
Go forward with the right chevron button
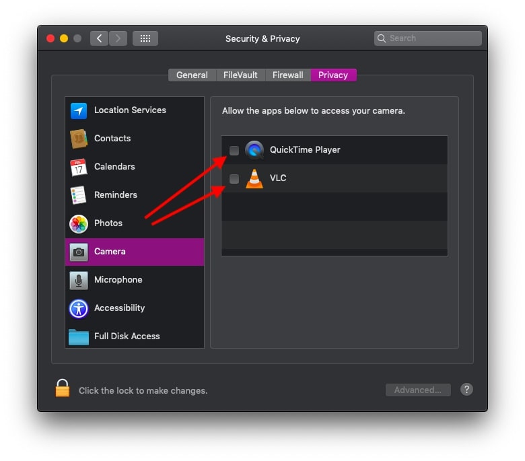[x=118, y=38]
